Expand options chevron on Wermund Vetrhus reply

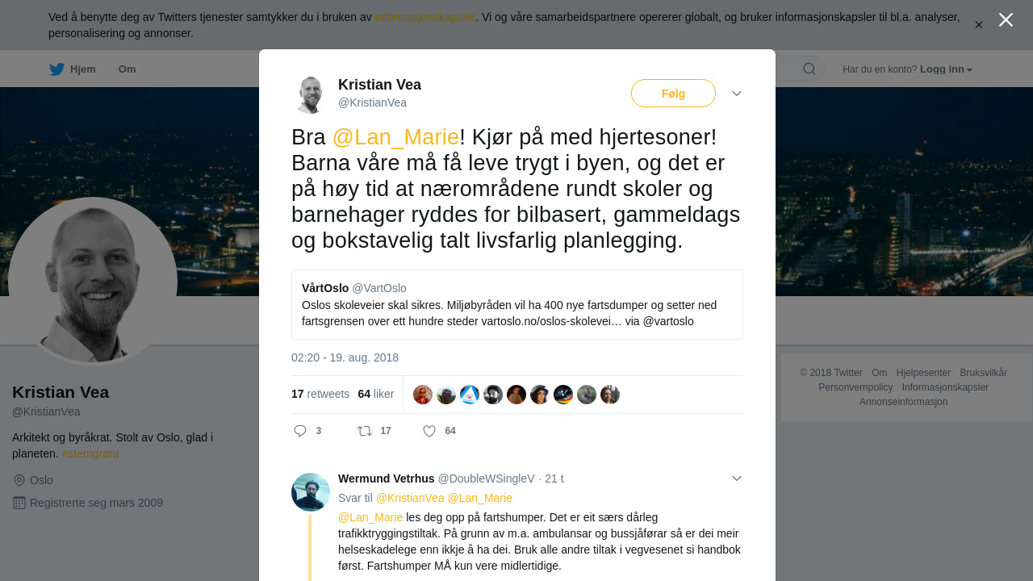737,479
